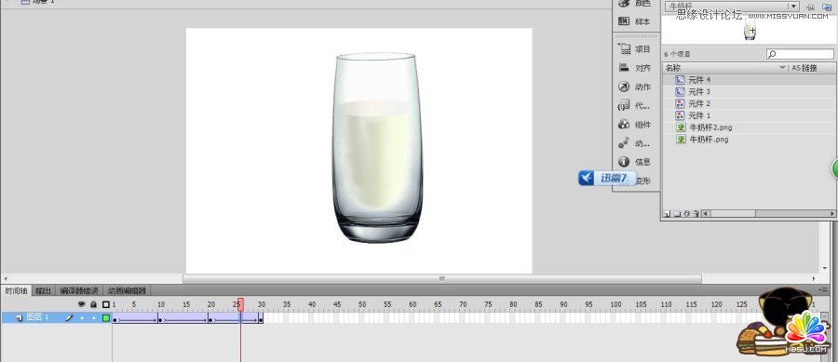The width and height of the screenshot is (838, 362).
Task: Select the 图层 1 layer name
Action: (x=37, y=317)
